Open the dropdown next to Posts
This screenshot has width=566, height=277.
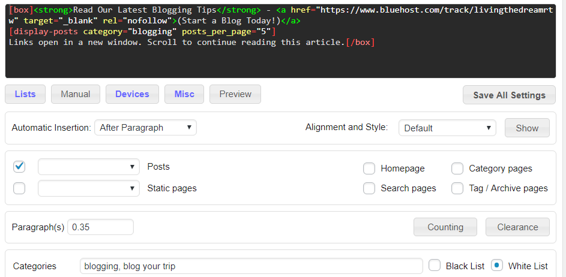[89, 167]
